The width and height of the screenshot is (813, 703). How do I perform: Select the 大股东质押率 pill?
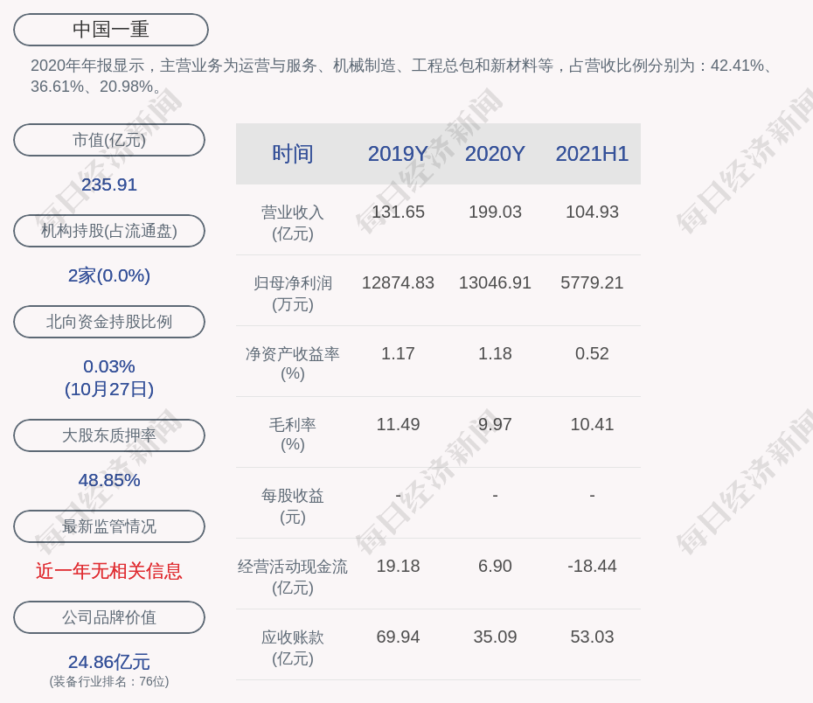coord(109,435)
